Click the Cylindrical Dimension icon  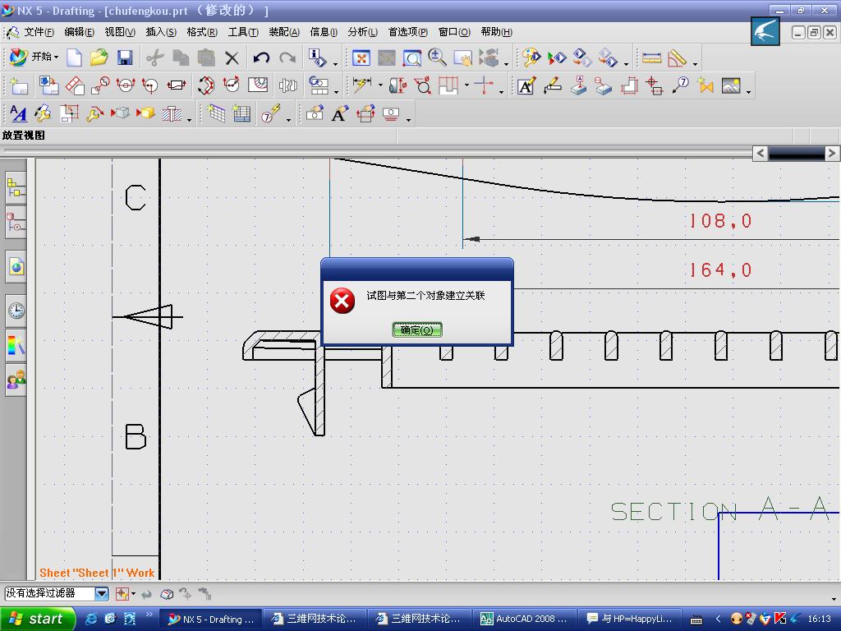pyautogui.click(x=398, y=85)
